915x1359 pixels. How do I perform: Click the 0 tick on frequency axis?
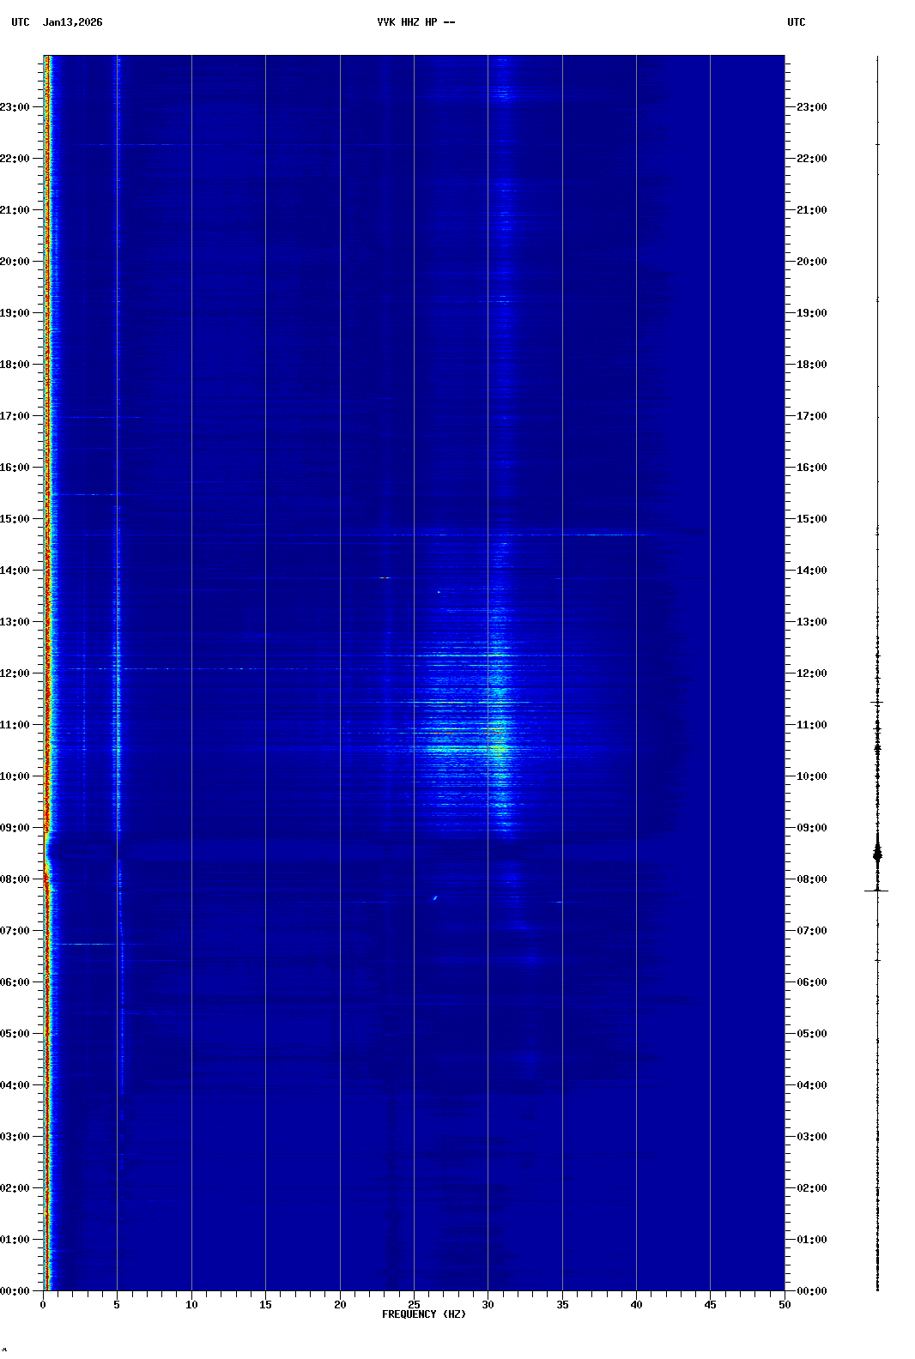coord(43,1305)
